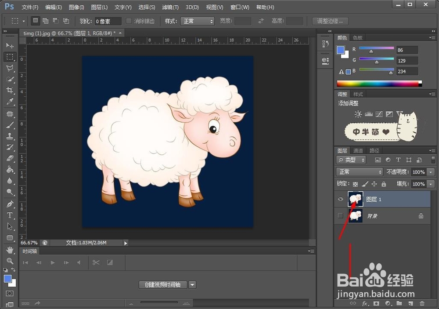Image resolution: width=439 pixels, height=309 pixels.
Task: Open the 样式 style dropdown
Action: coord(198,21)
